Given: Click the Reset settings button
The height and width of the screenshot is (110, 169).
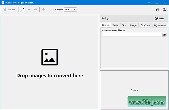Looking at the screenshot, I should click(159, 19).
